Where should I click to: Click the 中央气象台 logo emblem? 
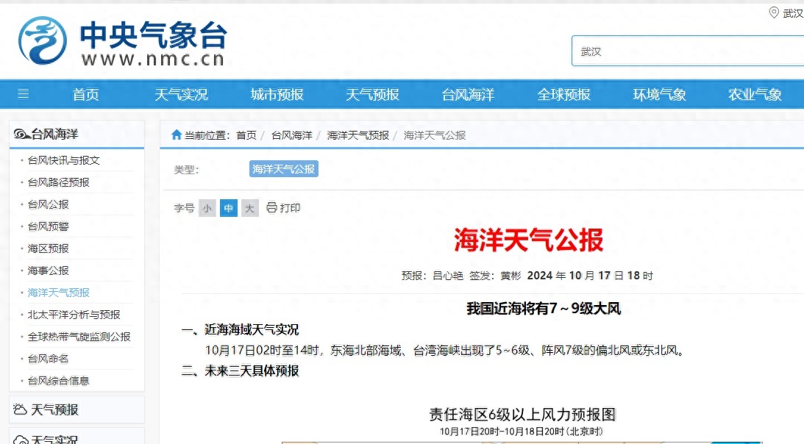pyautogui.click(x=43, y=40)
